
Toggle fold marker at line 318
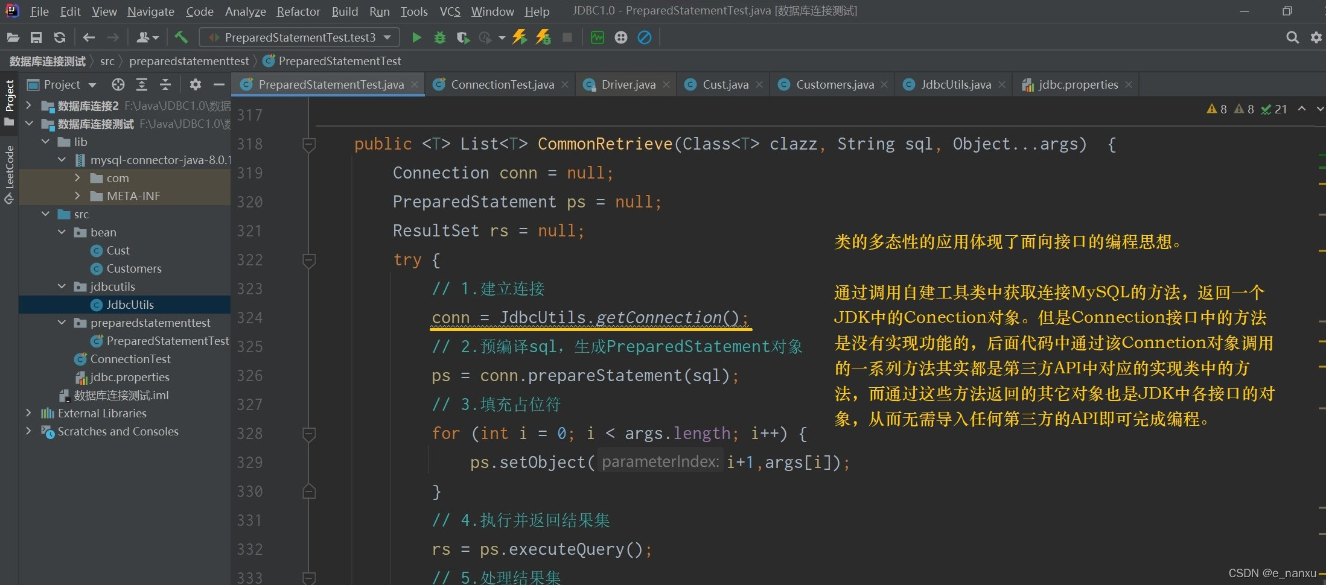308,144
